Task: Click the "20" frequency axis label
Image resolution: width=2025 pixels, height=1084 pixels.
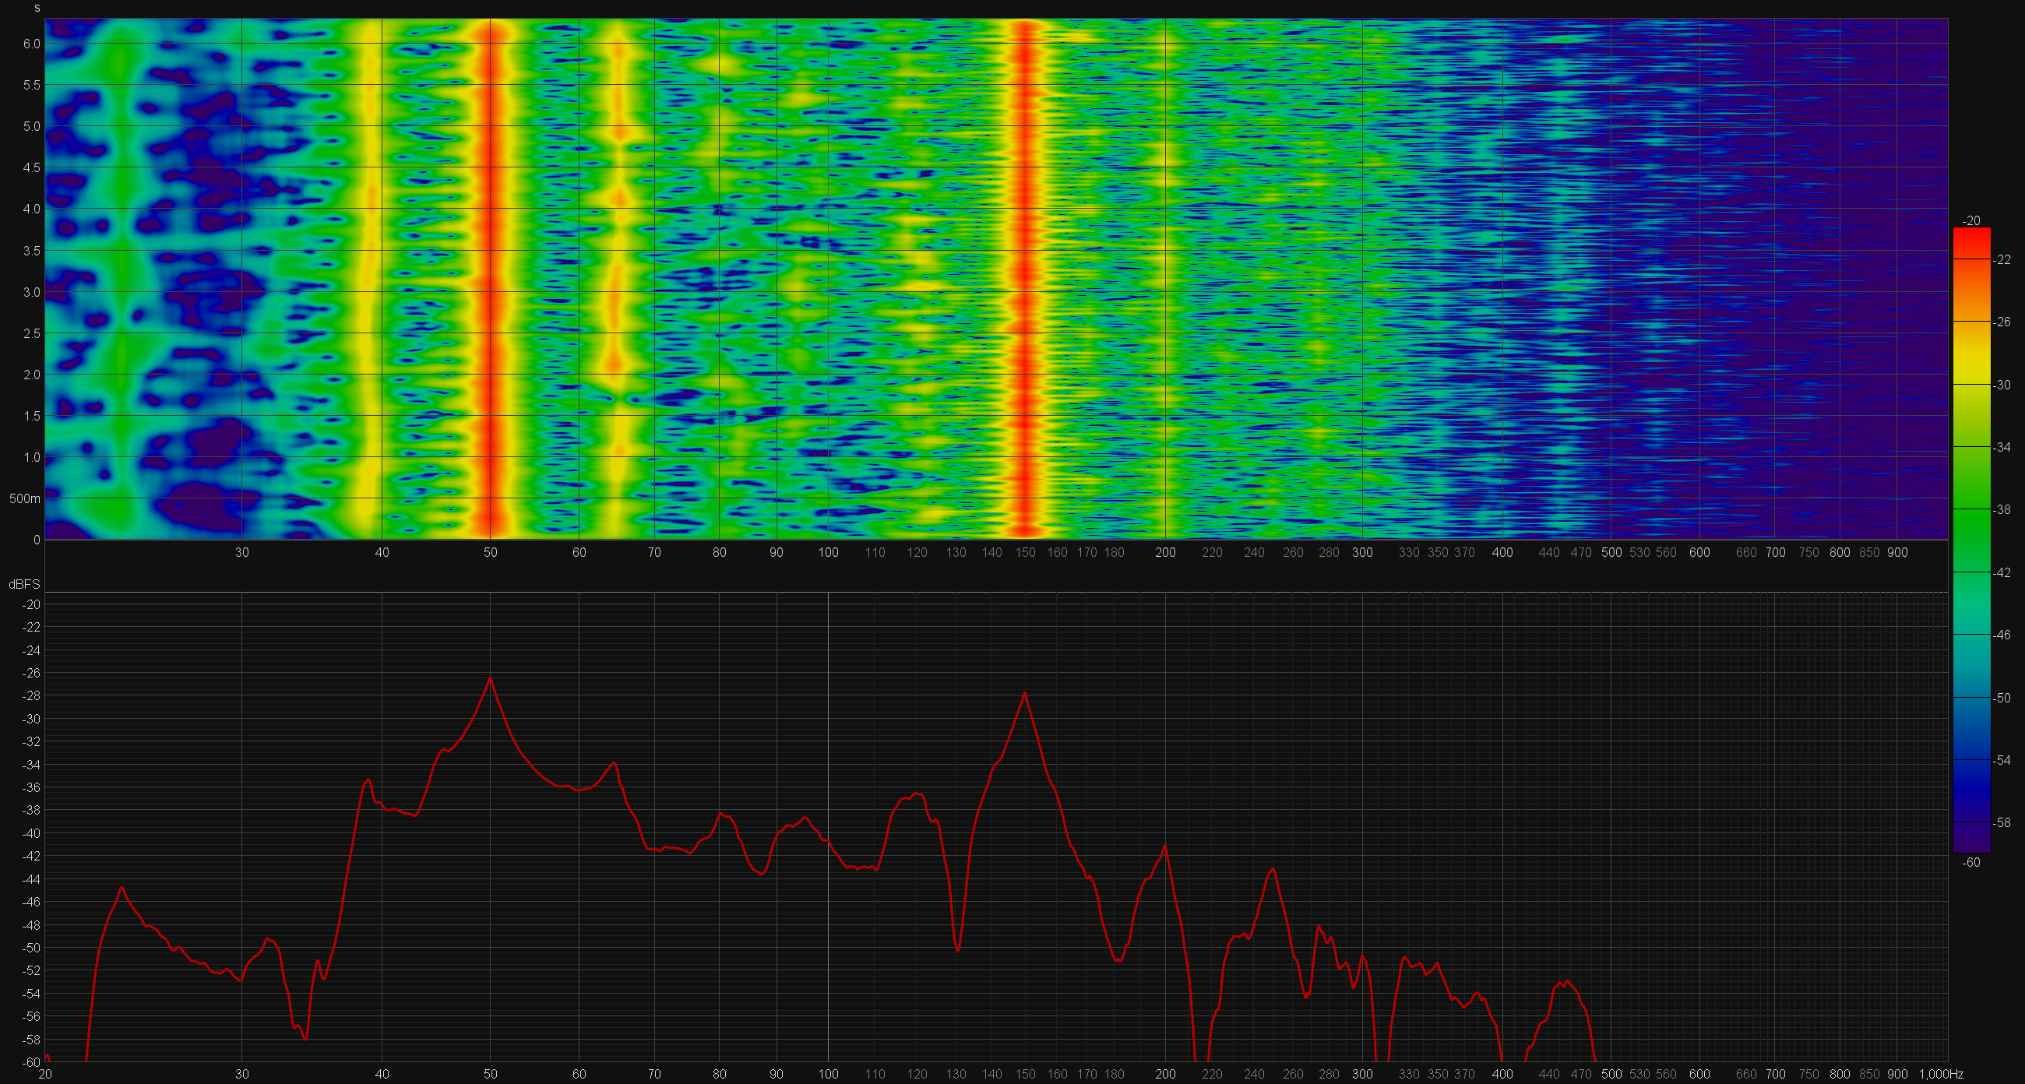Action: pyautogui.click(x=45, y=1074)
